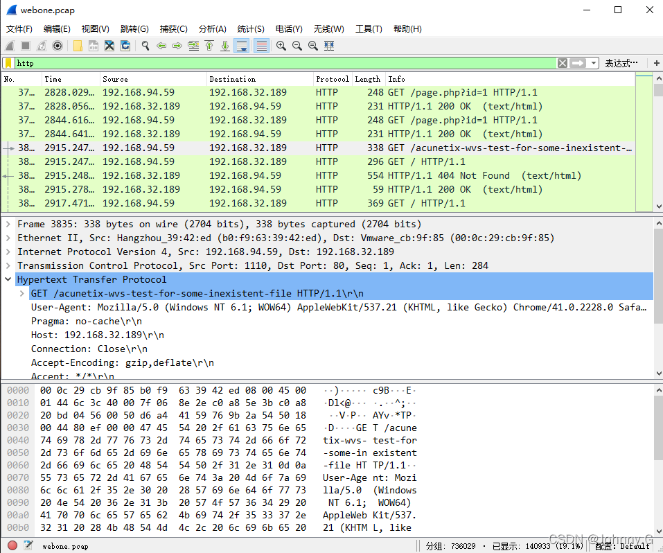Reset text to normal size
The width and height of the screenshot is (663, 553).
[x=313, y=46]
